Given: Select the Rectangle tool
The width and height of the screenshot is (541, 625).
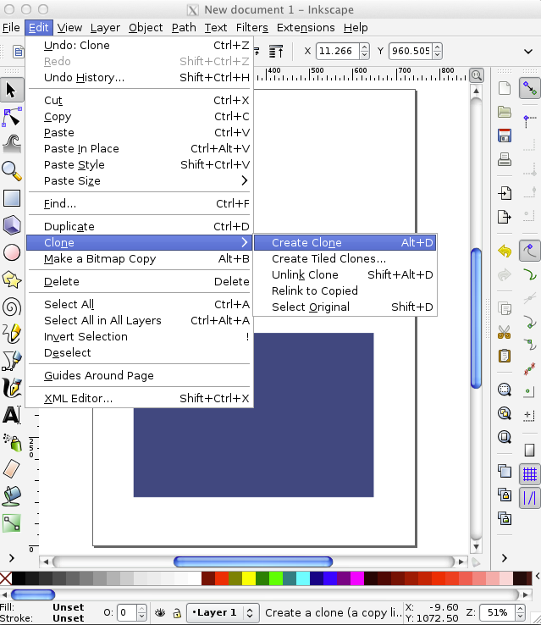Looking at the screenshot, I should point(12,198).
